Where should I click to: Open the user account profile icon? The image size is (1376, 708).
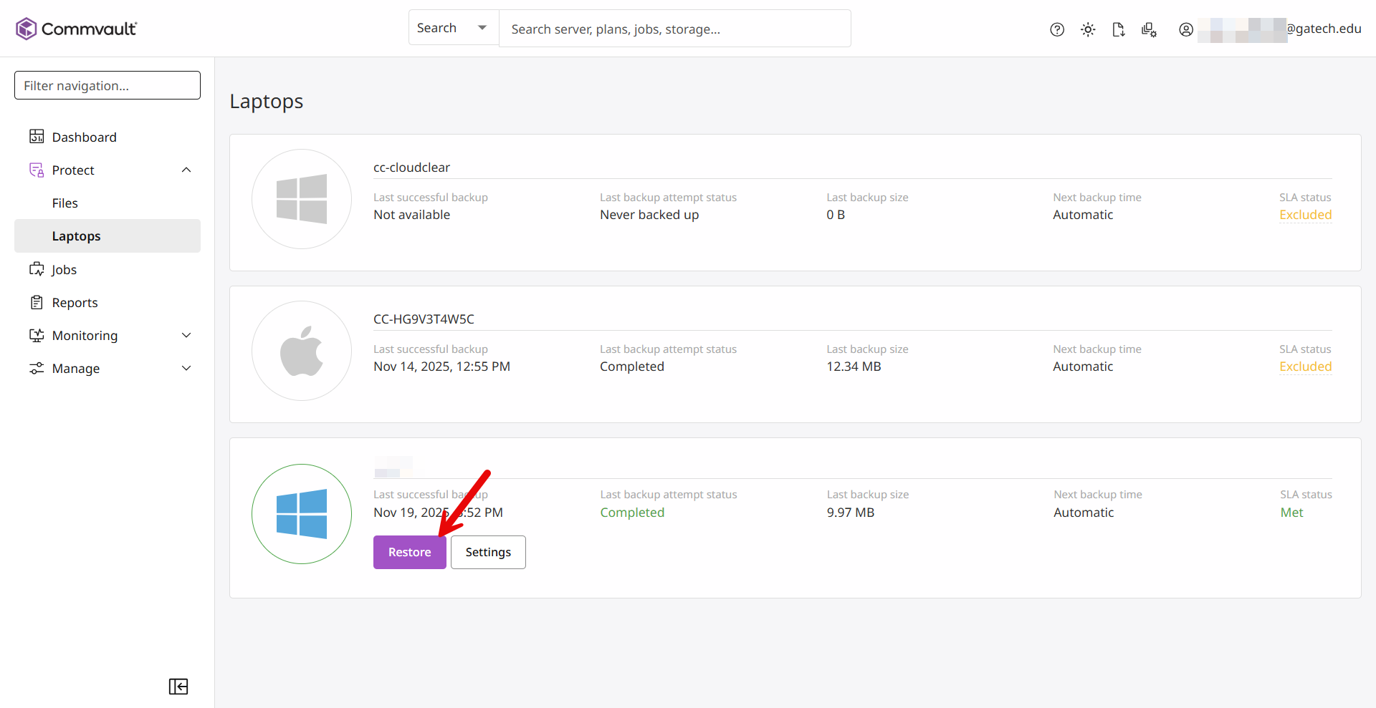[x=1186, y=29]
